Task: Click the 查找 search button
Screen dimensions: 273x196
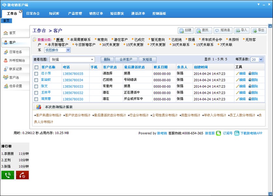Action: pyautogui.click(x=203, y=30)
